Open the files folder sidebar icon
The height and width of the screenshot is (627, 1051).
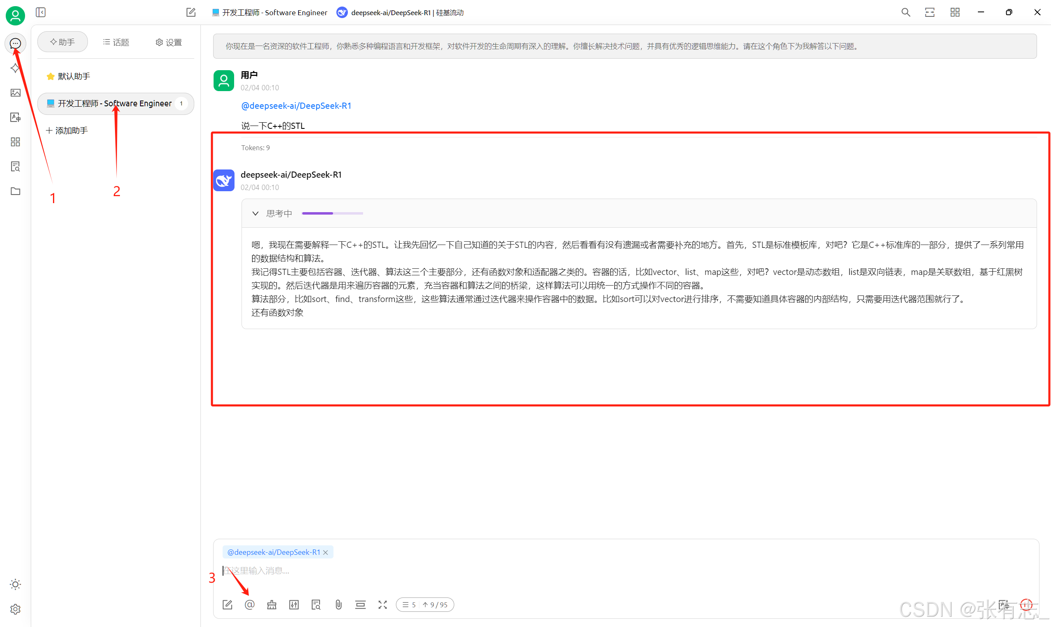(x=15, y=191)
